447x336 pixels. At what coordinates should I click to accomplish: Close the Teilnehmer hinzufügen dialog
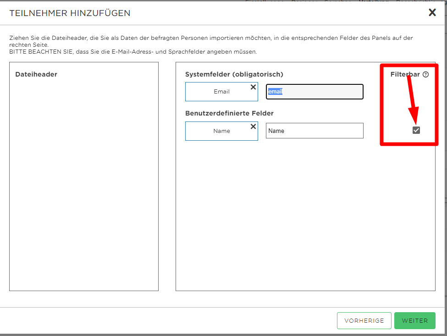tap(432, 12)
